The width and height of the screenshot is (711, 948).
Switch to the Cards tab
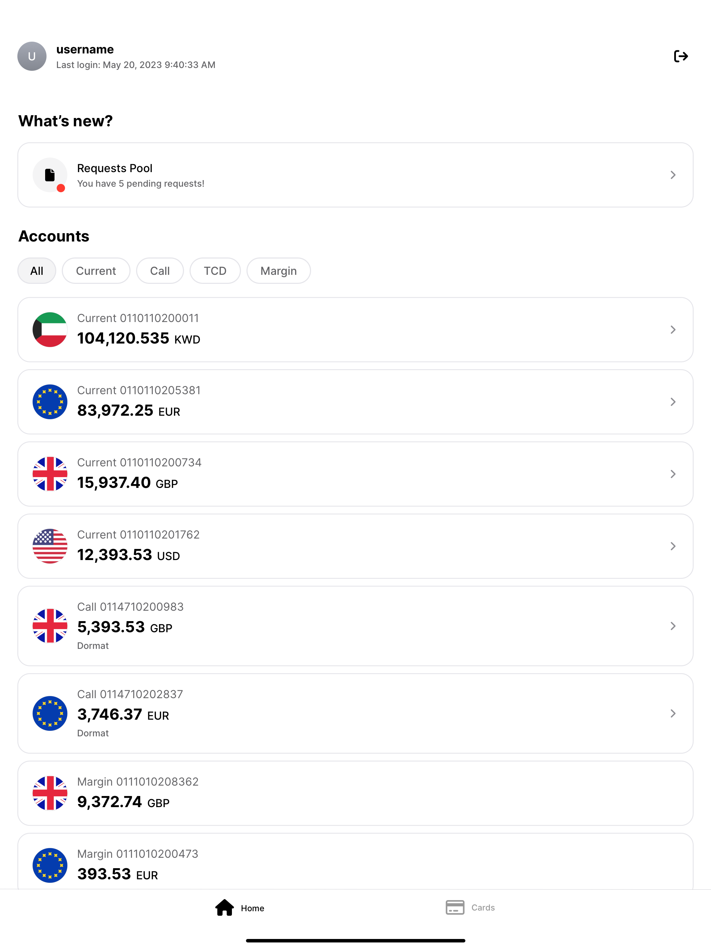pos(470,908)
